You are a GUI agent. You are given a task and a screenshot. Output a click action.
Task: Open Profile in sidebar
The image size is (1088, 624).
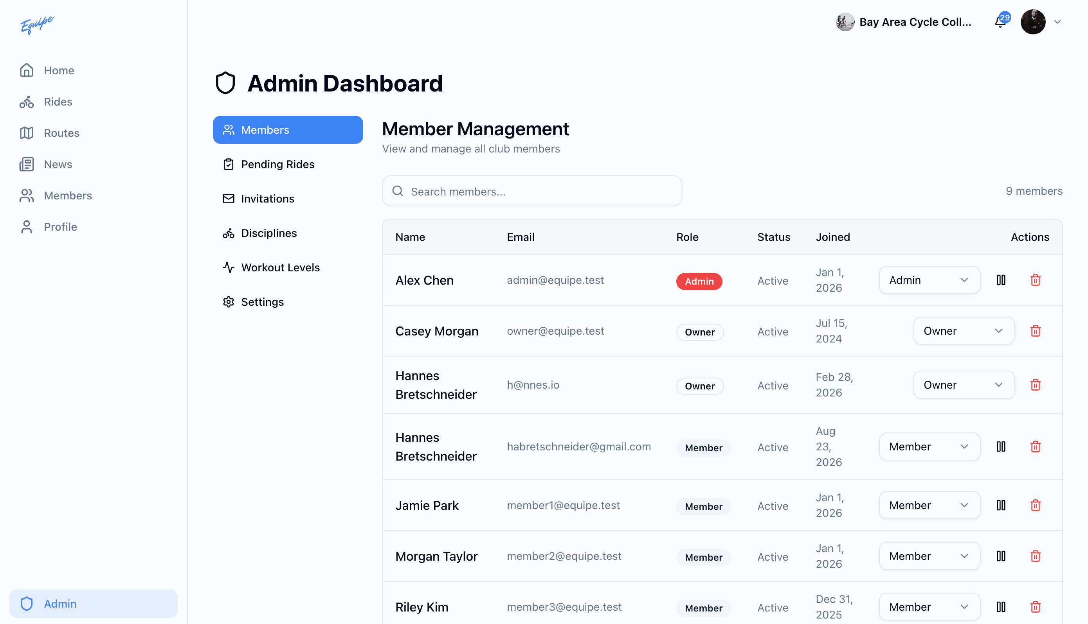tap(94, 227)
